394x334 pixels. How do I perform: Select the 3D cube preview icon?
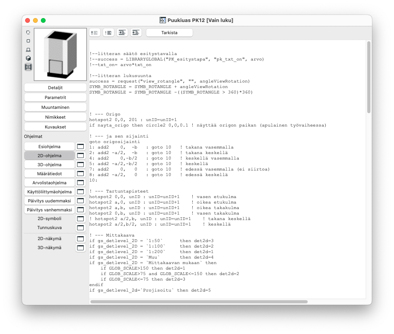click(x=28, y=58)
